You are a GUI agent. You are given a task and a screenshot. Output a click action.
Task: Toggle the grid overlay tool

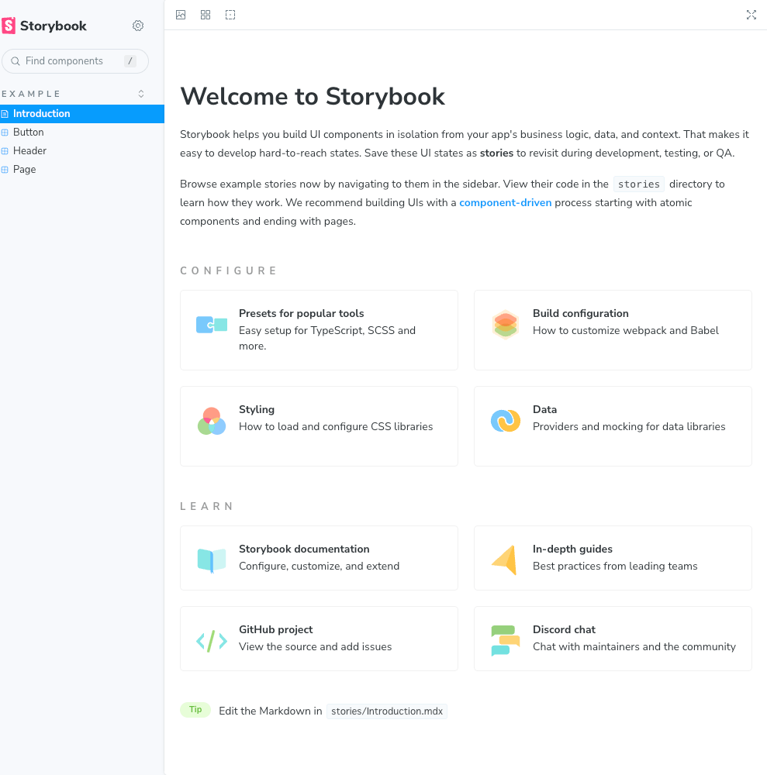pos(206,15)
